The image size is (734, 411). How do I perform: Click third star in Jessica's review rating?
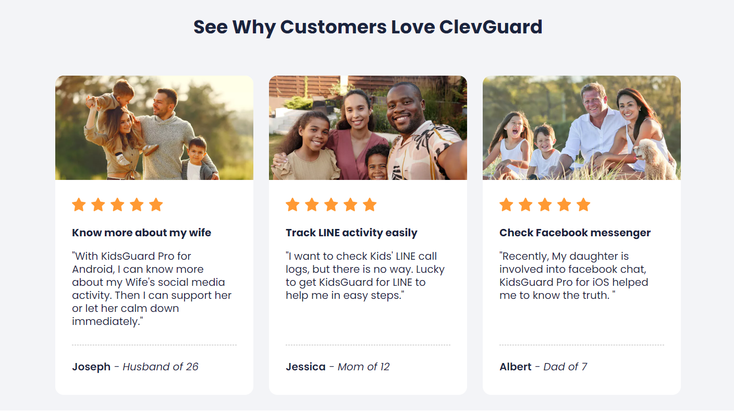pyautogui.click(x=331, y=205)
